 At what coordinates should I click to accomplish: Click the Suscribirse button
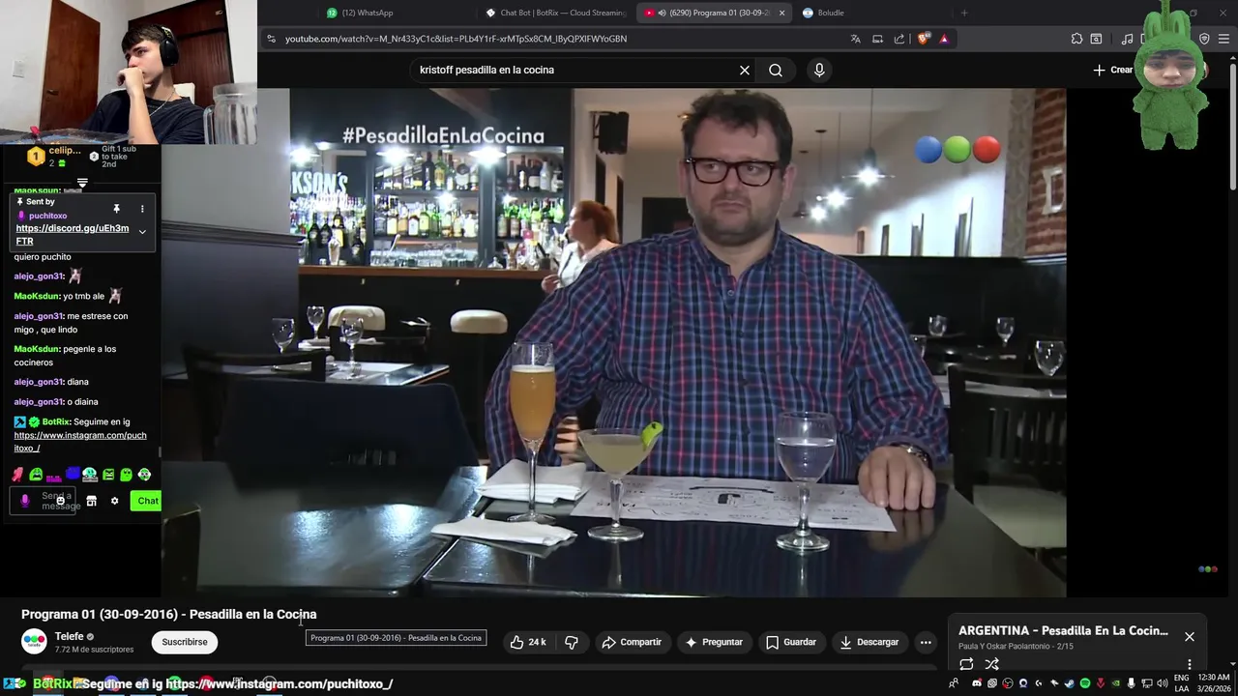185,642
